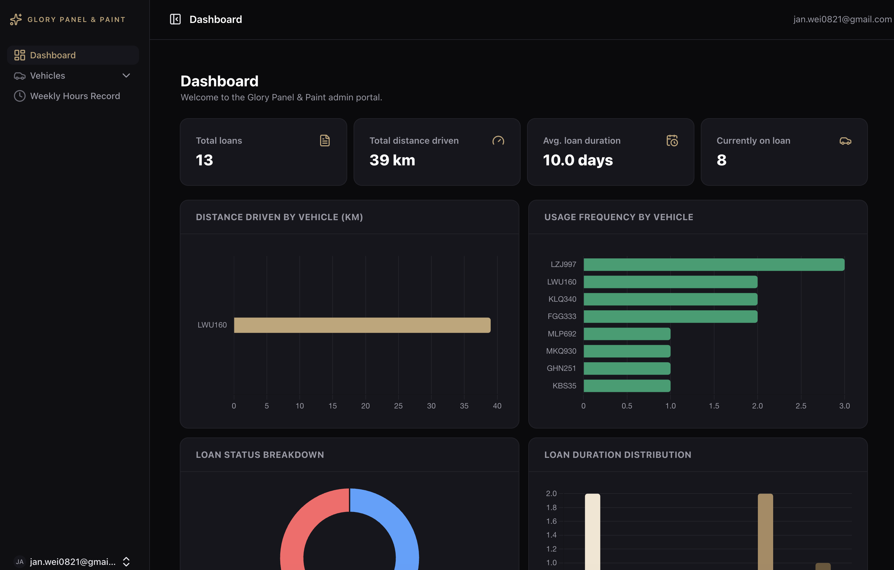The width and height of the screenshot is (894, 570).
Task: Open the Vehicles menu item
Action: (x=73, y=76)
